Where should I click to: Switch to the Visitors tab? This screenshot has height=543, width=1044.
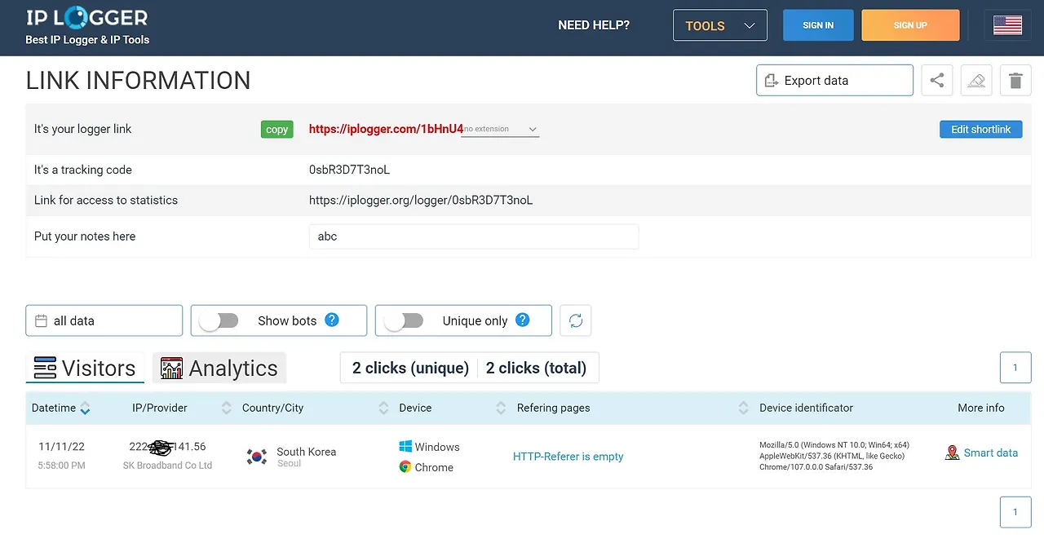click(x=85, y=368)
